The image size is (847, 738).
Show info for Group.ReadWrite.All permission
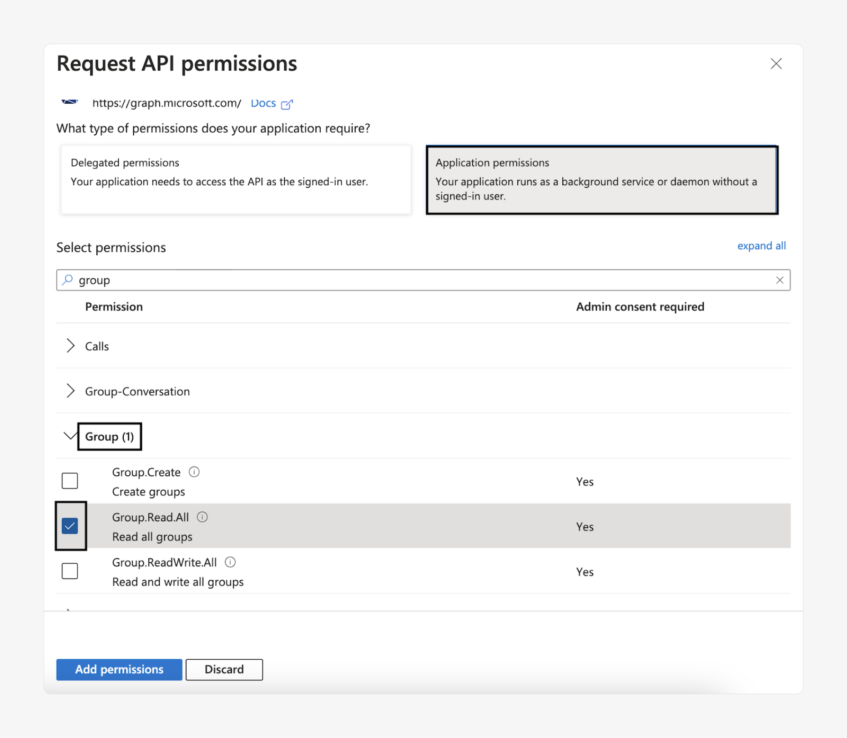click(x=231, y=562)
